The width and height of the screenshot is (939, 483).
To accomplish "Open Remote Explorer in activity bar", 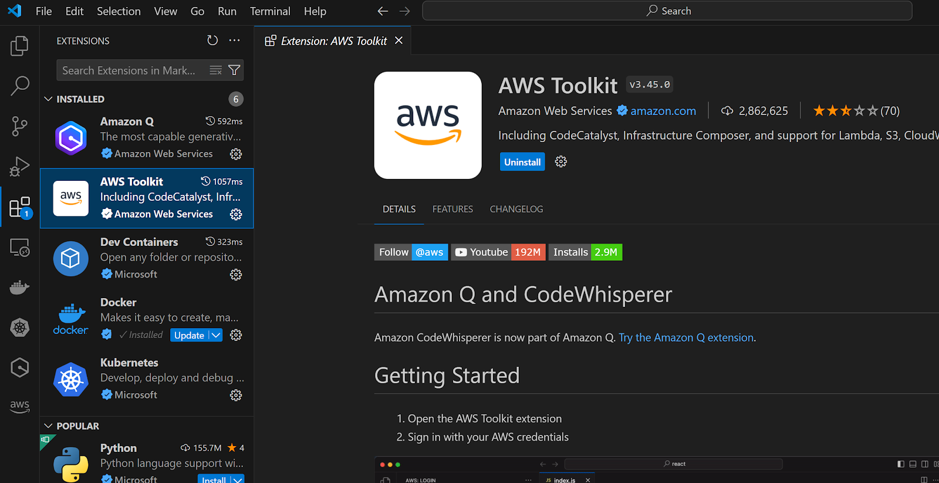I will coord(19,247).
